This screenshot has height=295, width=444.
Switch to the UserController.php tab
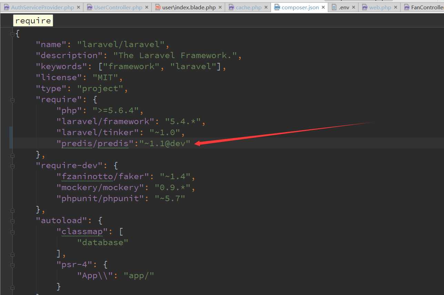click(117, 7)
